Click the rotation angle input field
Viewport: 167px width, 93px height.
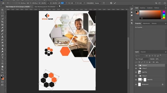[x=63, y=3]
